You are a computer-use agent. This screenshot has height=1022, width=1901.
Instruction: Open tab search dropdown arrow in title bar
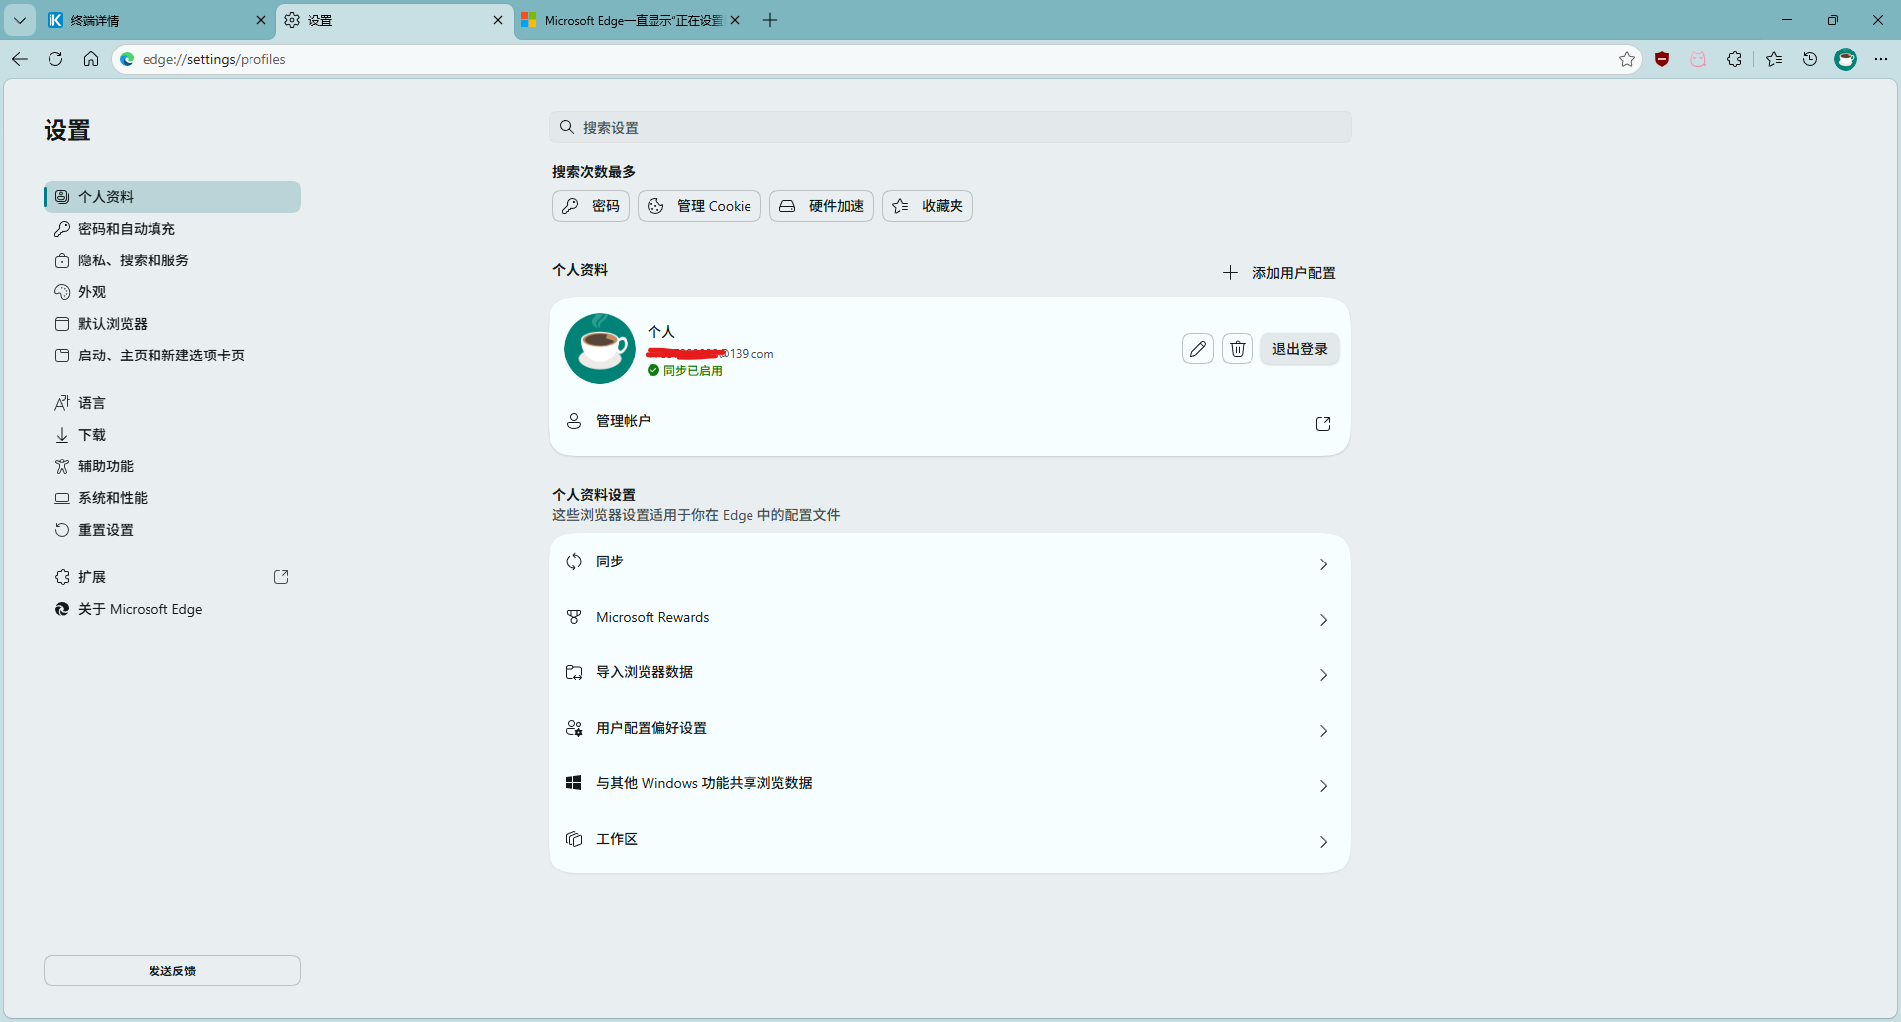(x=20, y=20)
